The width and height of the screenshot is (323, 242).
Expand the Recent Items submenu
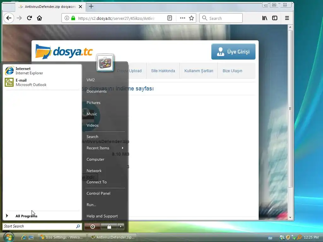click(105, 148)
